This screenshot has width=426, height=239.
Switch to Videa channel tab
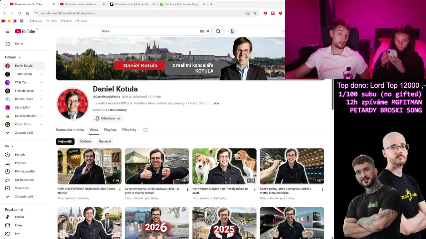tap(94, 130)
